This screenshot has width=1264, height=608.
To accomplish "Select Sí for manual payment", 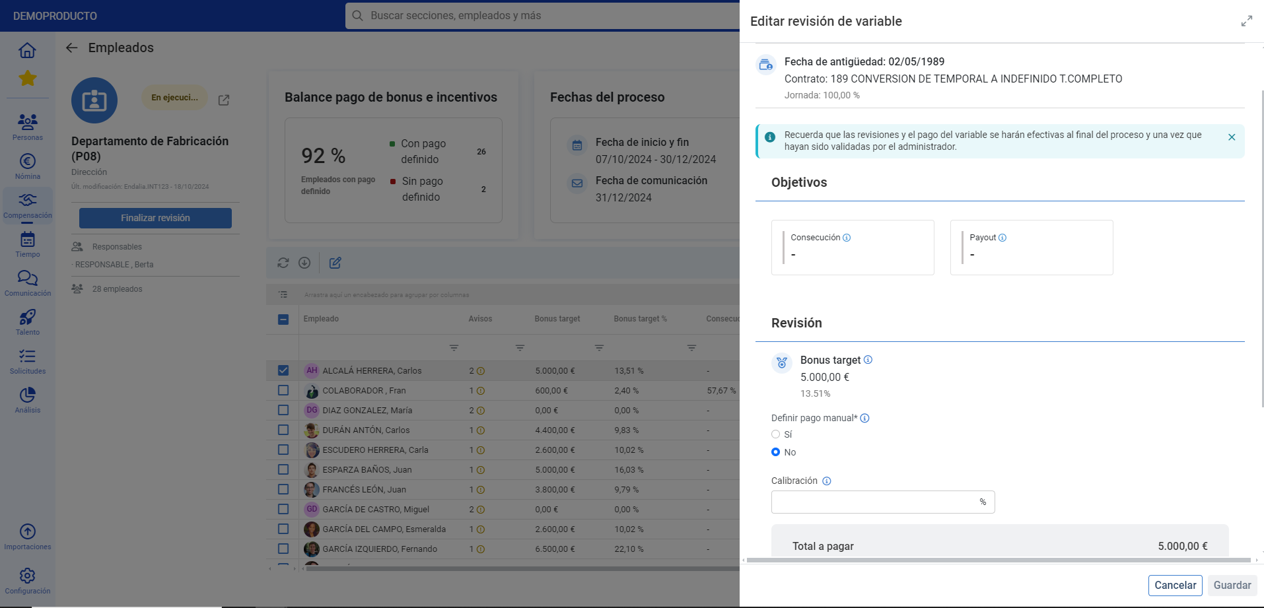I will tap(775, 434).
